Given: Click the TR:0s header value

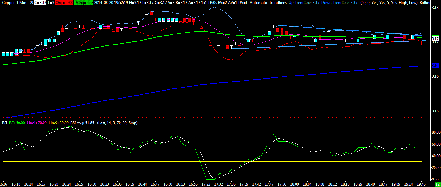Looking at the screenshot, I should pyautogui.click(x=213, y=2).
